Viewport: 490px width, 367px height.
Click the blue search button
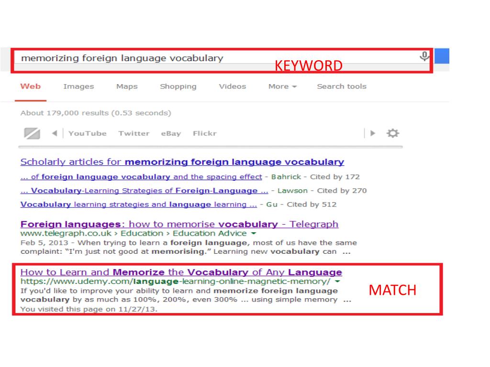tap(442, 56)
